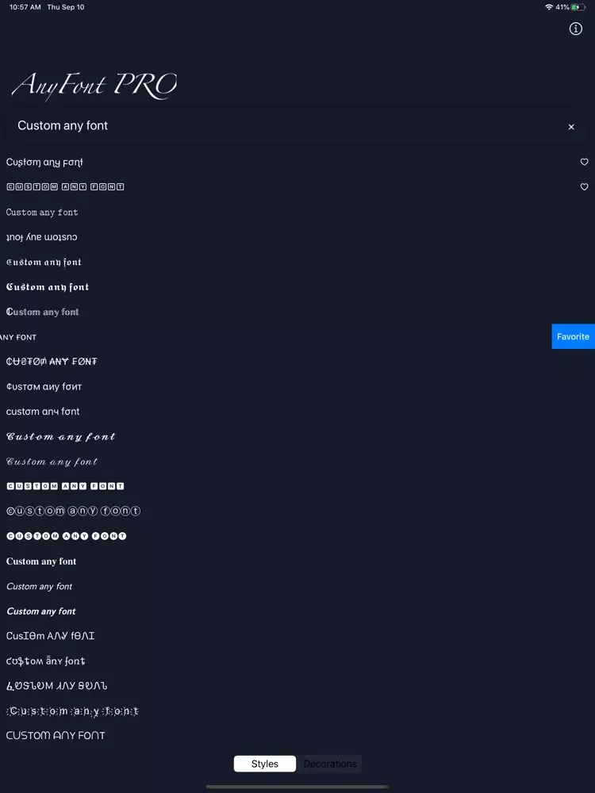Favorite the first font style with heart

click(584, 162)
